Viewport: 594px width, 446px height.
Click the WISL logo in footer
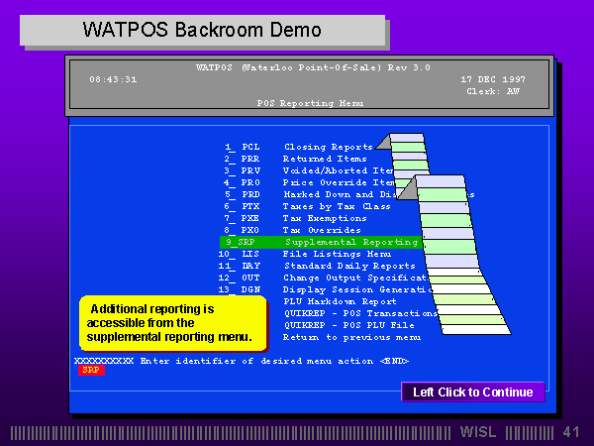tap(479, 432)
